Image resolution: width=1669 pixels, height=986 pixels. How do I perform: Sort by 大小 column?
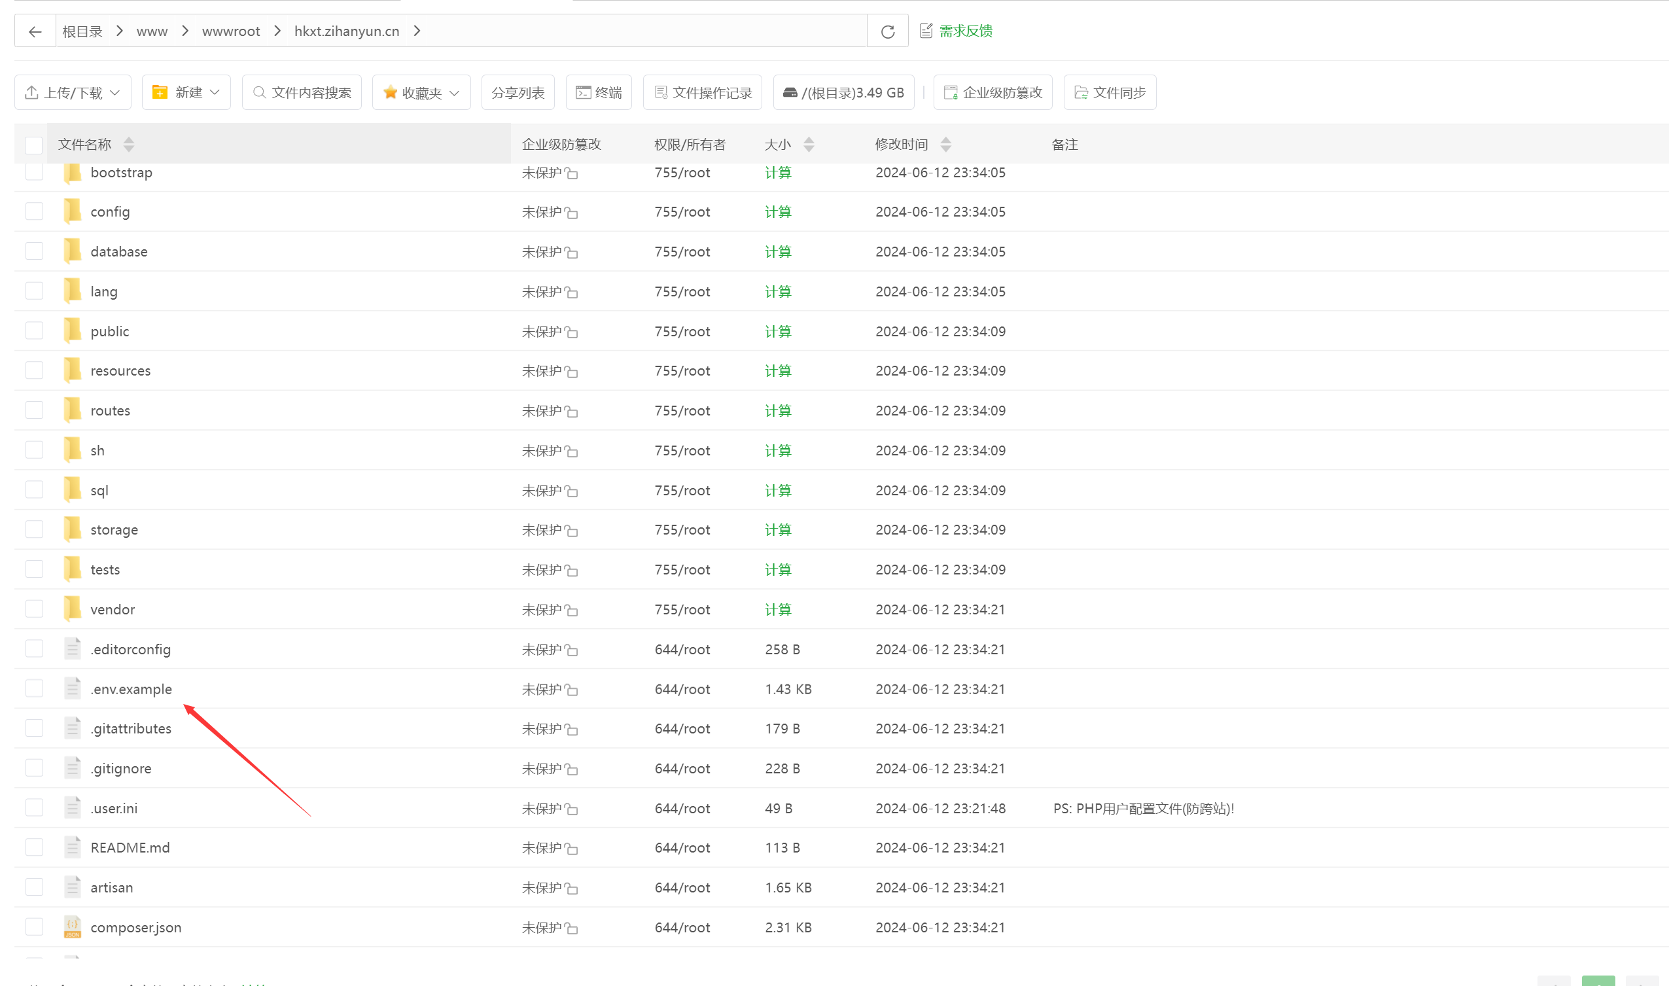(809, 144)
